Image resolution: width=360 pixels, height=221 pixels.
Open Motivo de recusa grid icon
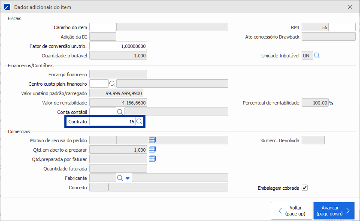click(152, 140)
